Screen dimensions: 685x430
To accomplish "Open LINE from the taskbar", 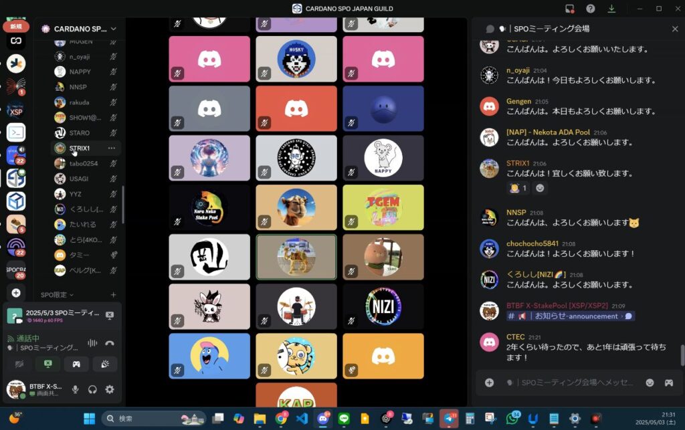I will pos(344,419).
